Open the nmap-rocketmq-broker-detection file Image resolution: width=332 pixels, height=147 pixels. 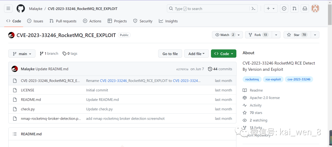point(51,119)
